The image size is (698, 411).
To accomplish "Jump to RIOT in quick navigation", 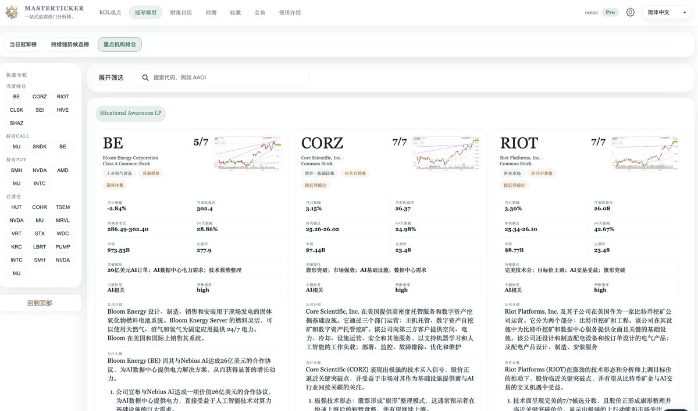I will [x=63, y=97].
